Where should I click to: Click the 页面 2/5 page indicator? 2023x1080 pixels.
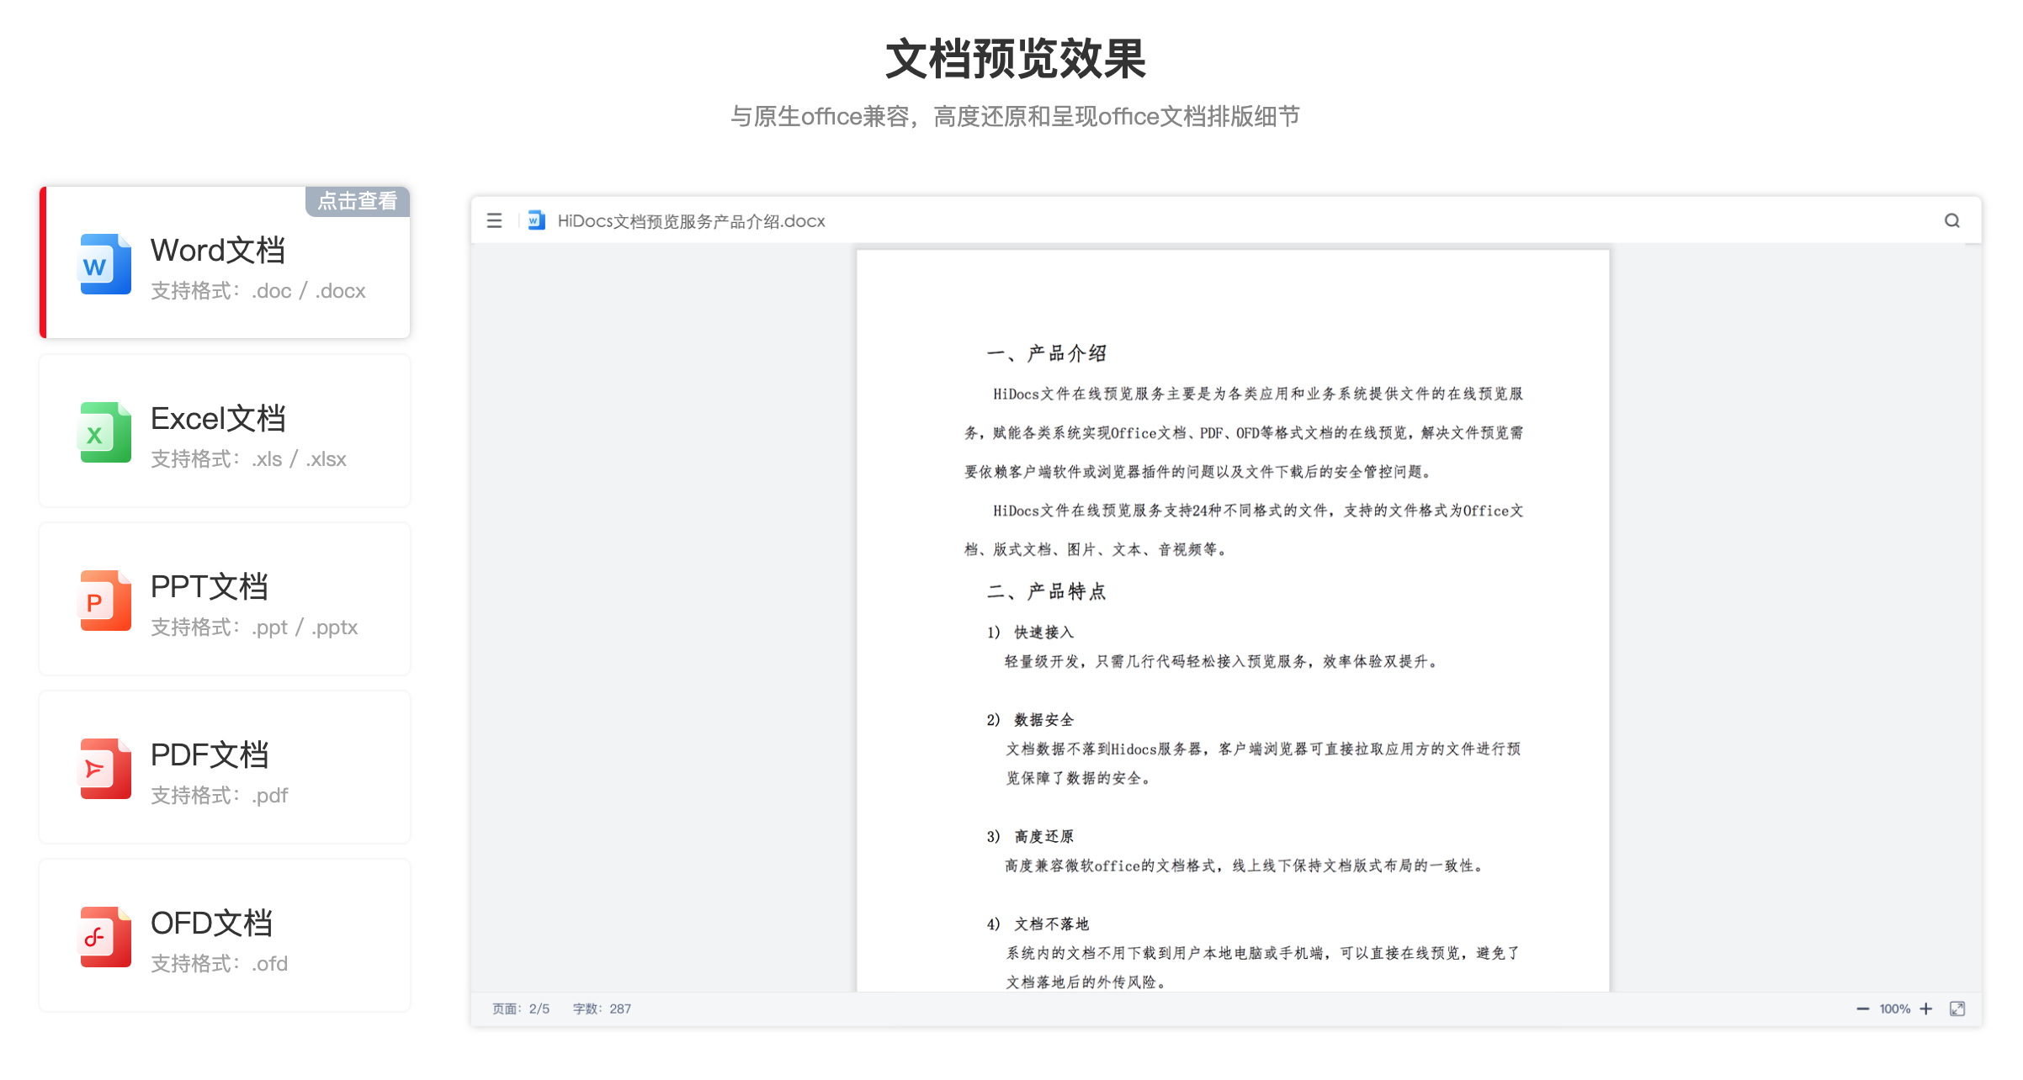point(520,1008)
